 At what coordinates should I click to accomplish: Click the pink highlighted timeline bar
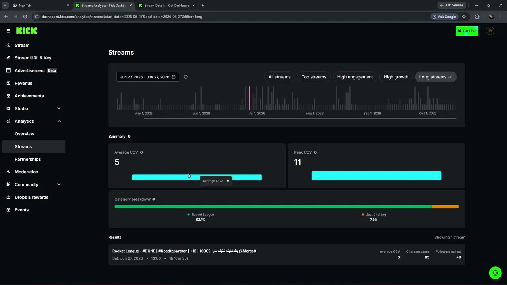click(x=250, y=98)
